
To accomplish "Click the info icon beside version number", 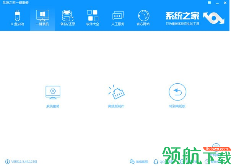I will tap(7, 162).
